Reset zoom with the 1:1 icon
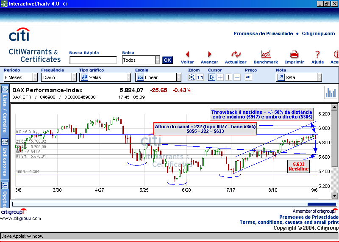The height and width of the screenshot is (242, 339). pyautogui.click(x=200, y=77)
